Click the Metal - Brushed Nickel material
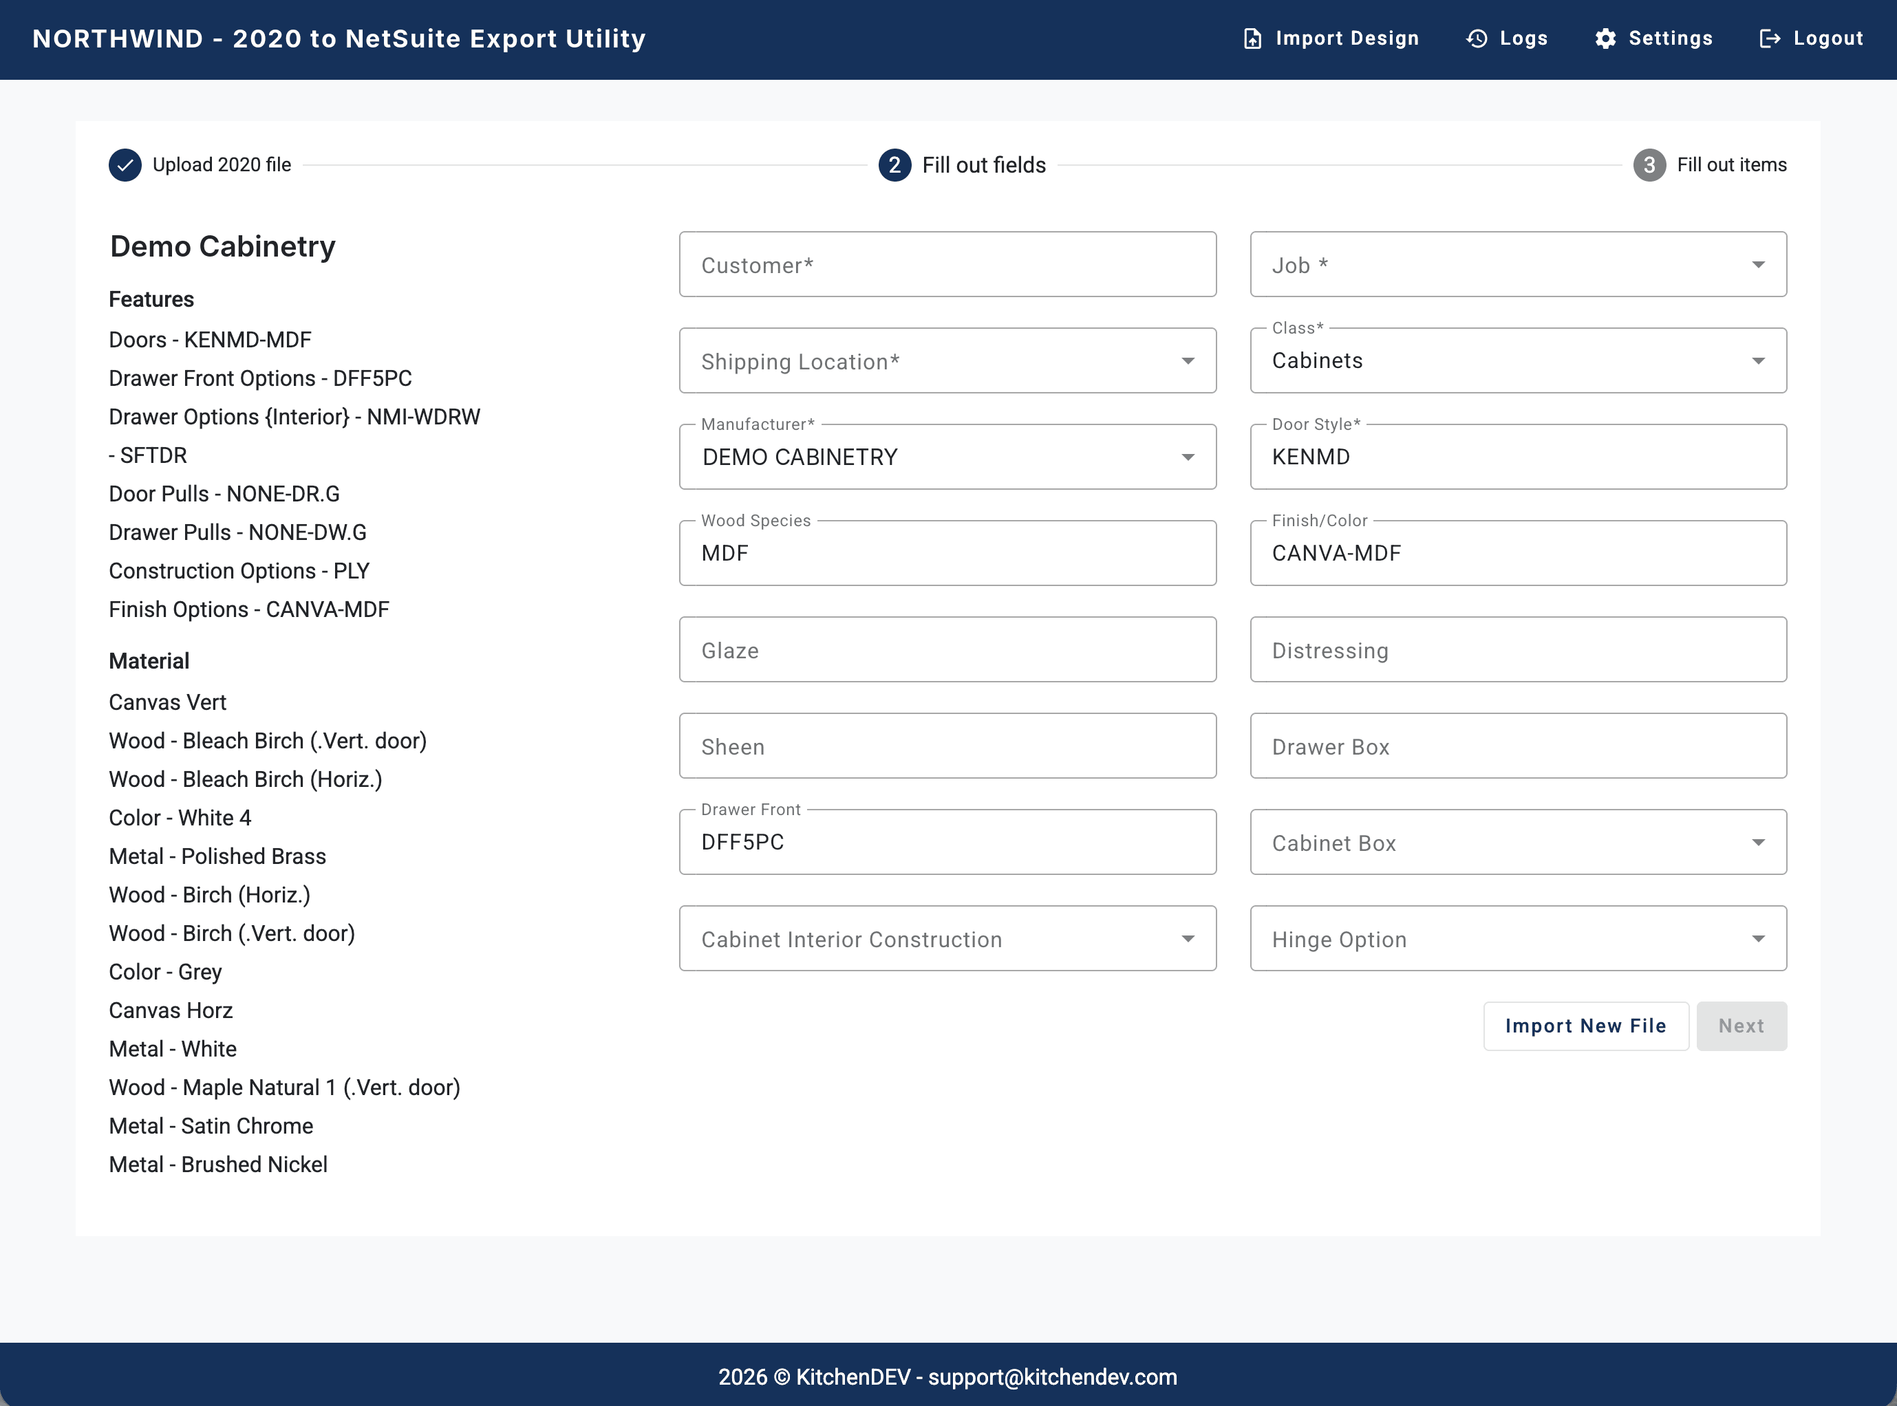Image resolution: width=1897 pixels, height=1406 pixels. click(218, 1165)
